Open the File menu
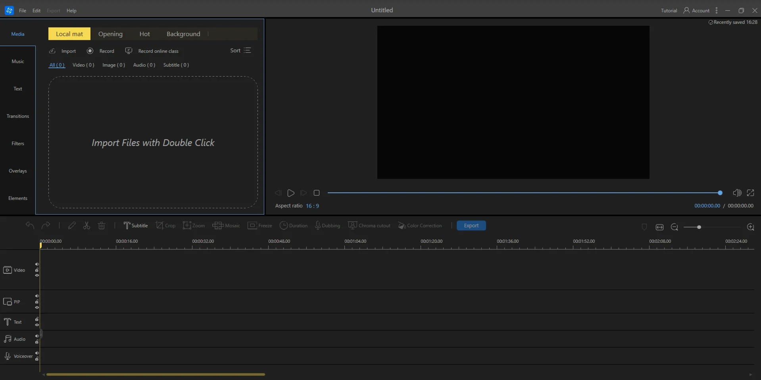This screenshot has height=380, width=761. pos(23,10)
